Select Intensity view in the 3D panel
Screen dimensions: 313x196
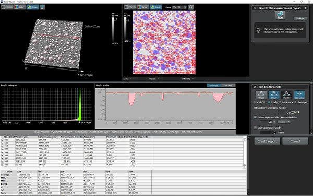[8, 7]
